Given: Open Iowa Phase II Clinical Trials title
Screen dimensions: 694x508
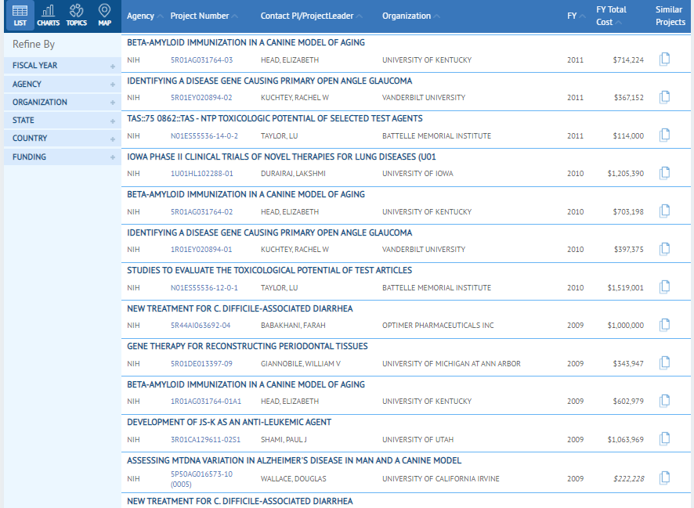Looking at the screenshot, I should click(x=281, y=157).
